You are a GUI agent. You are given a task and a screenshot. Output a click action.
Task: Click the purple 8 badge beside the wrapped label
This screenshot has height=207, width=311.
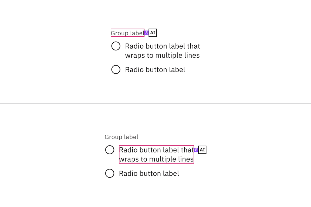coord(196,150)
